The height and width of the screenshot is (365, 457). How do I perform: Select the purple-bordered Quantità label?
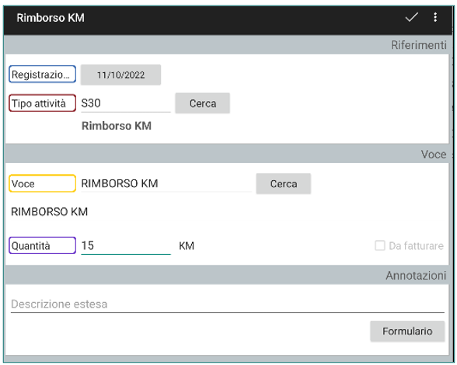click(x=43, y=245)
